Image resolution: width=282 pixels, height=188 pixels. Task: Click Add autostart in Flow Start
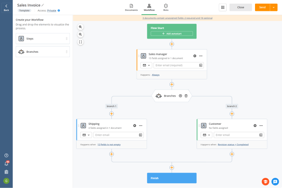pyautogui.click(x=172, y=33)
